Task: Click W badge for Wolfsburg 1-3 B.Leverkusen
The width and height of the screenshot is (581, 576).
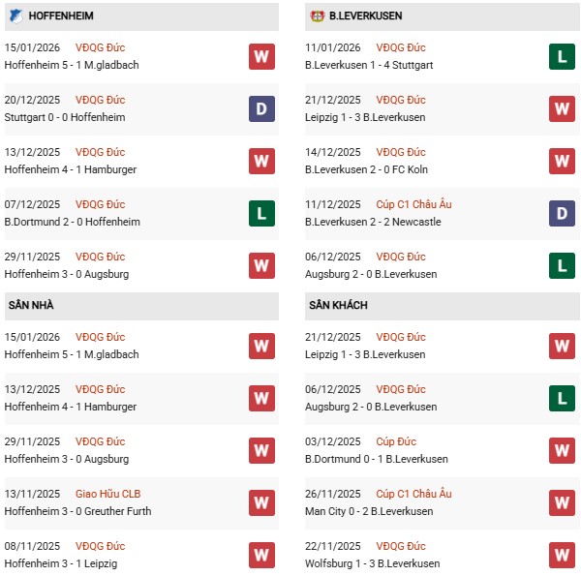Action: click(x=562, y=555)
